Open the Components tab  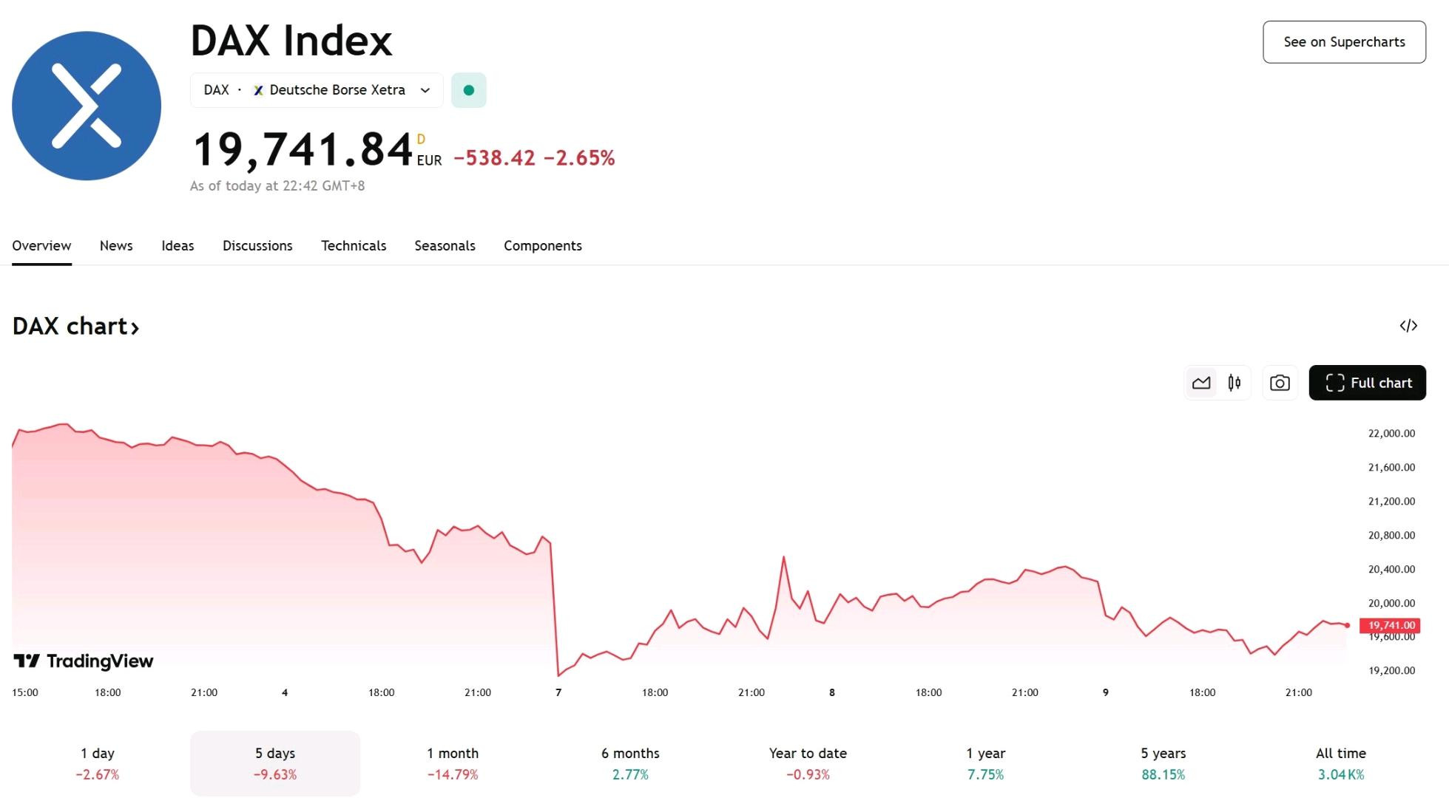point(543,246)
